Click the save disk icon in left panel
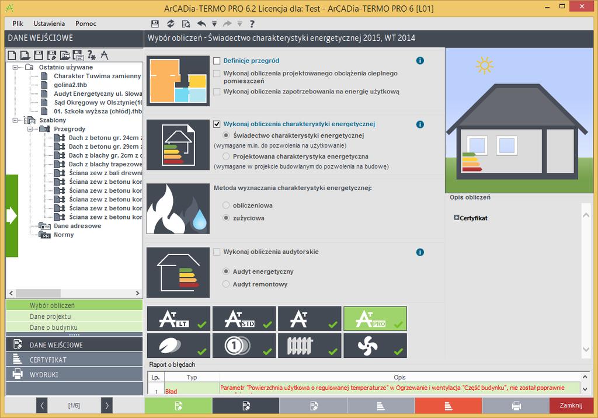This screenshot has height=418, width=598. (39, 55)
